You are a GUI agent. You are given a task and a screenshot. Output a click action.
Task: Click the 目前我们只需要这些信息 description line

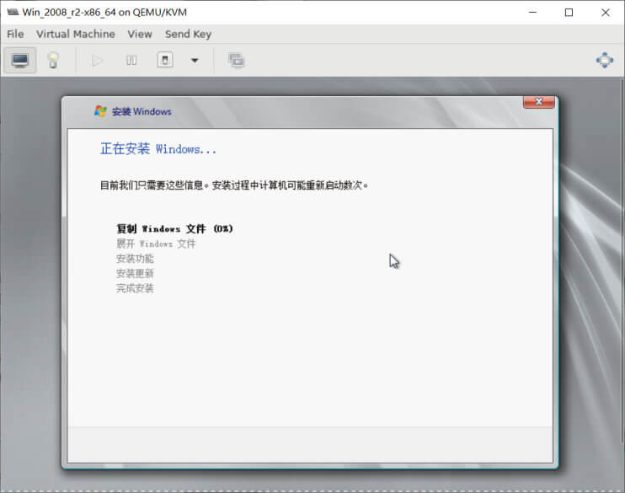[x=234, y=185]
